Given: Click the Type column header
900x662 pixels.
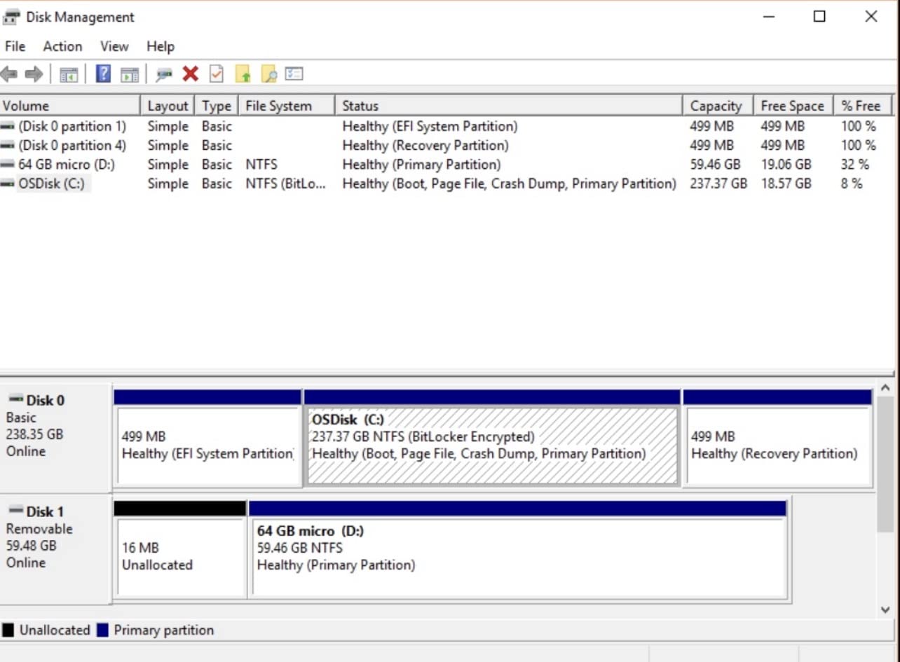Looking at the screenshot, I should point(217,106).
